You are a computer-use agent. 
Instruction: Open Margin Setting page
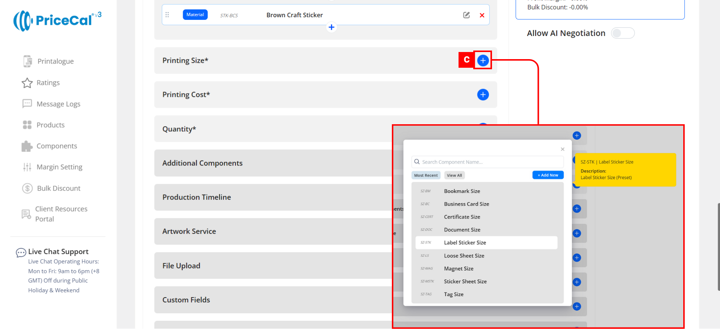(59, 167)
